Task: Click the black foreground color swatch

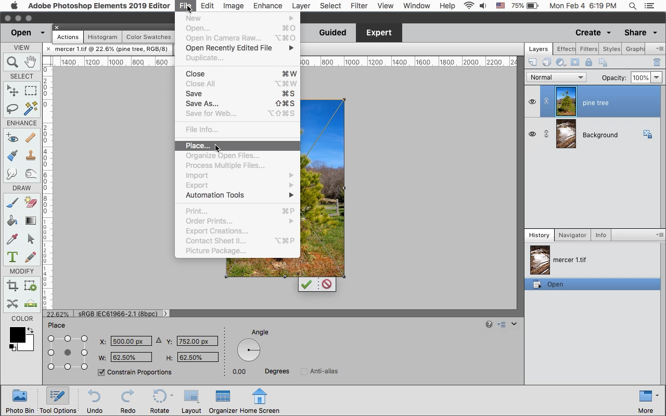Action: (x=17, y=335)
